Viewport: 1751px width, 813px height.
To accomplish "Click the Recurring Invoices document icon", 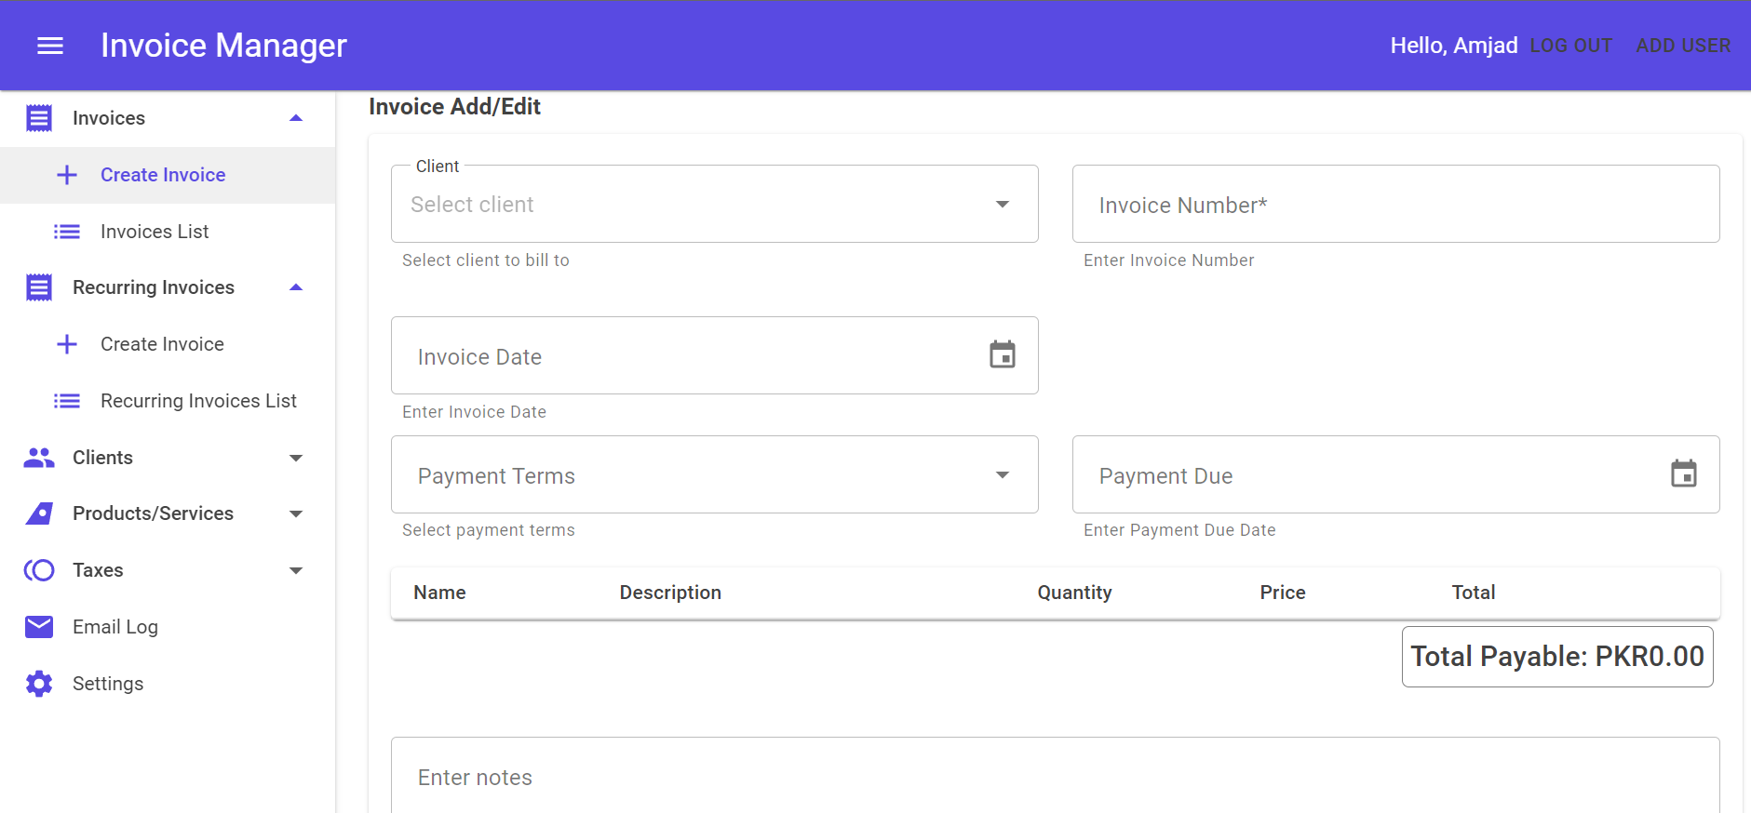I will 39,287.
